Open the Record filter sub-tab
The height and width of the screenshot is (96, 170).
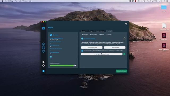click(x=85, y=35)
